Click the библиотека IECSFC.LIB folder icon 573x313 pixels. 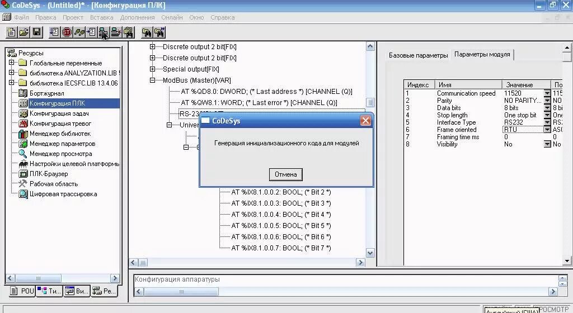point(22,83)
